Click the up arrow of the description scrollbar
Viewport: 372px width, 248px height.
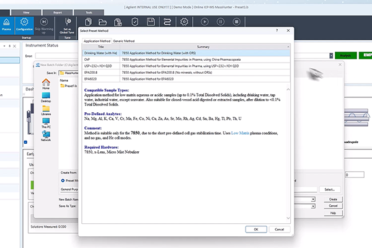pyautogui.click(x=288, y=89)
